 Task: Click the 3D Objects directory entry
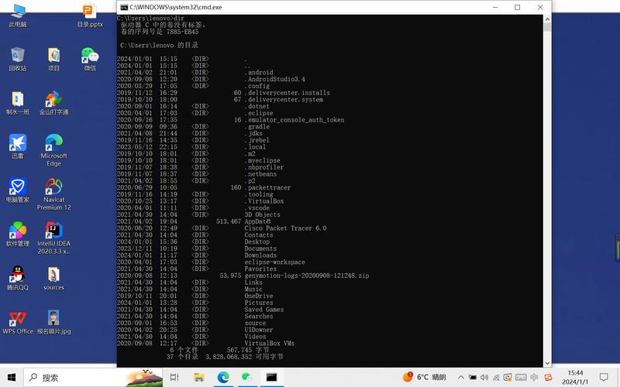(x=262, y=214)
